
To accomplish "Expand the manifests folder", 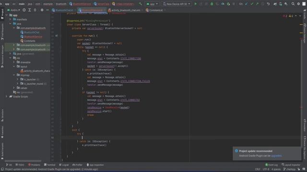I will pyautogui.click(x=11, y=20).
